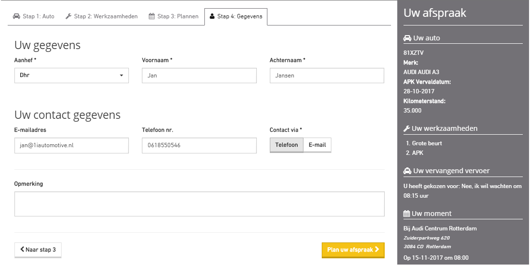Click Grote beurt in werkzaamheden list
Image resolution: width=530 pixels, height=266 pixels.
pyautogui.click(x=427, y=143)
